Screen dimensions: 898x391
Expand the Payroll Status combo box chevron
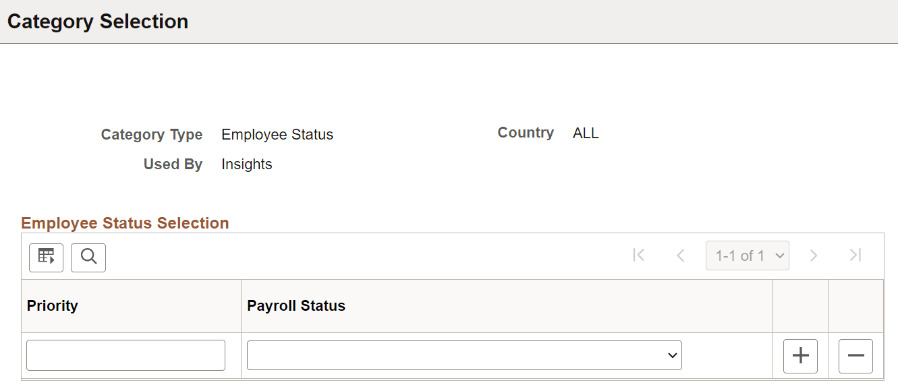(x=672, y=355)
